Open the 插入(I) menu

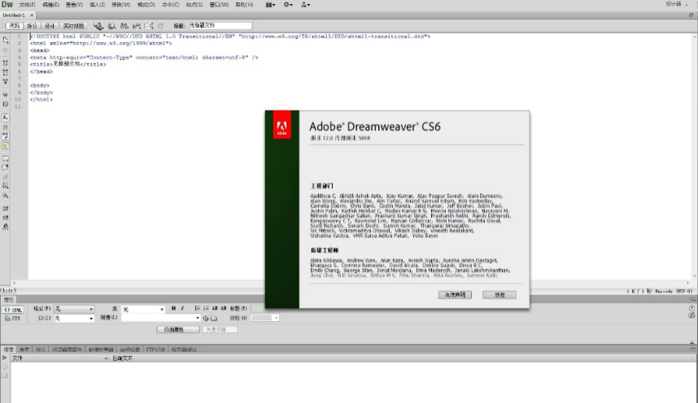98,4
